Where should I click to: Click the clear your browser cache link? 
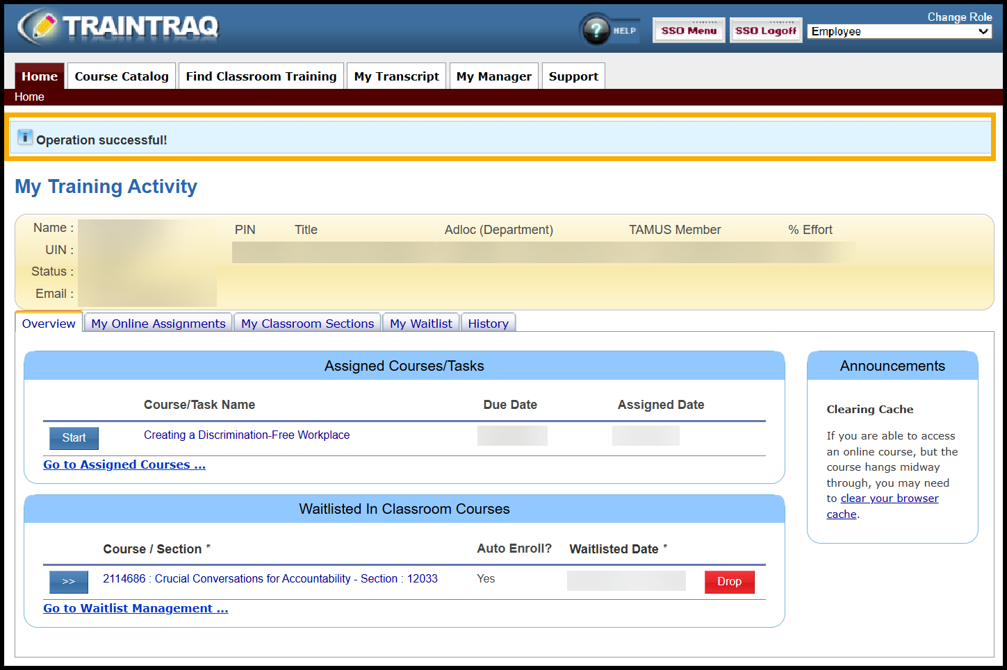889,499
